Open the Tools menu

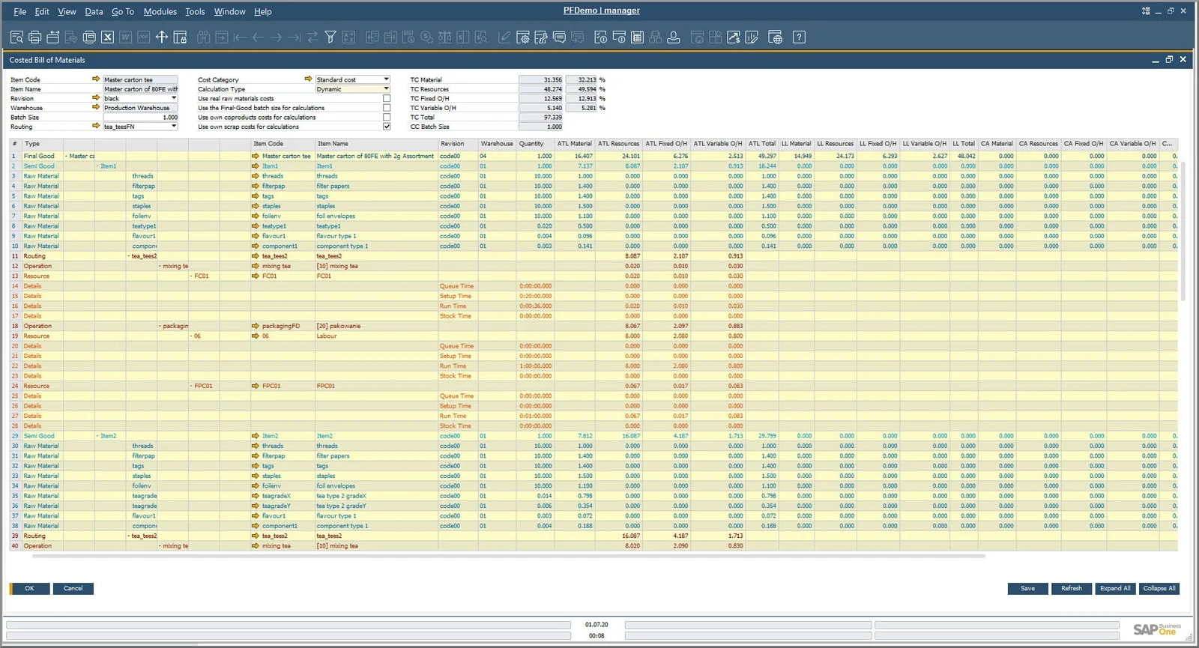pyautogui.click(x=195, y=11)
